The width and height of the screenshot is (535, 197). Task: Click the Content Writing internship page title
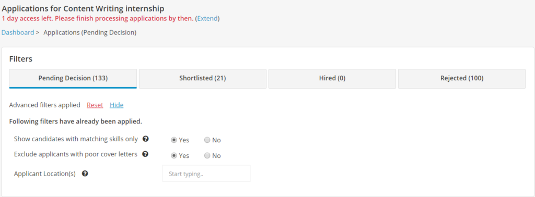pyautogui.click(x=83, y=7)
